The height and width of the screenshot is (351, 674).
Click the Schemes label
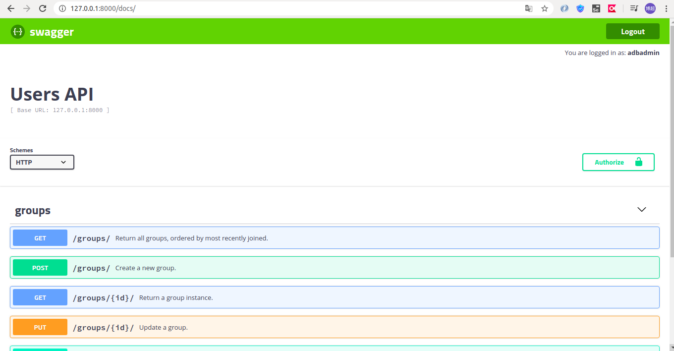coord(21,150)
